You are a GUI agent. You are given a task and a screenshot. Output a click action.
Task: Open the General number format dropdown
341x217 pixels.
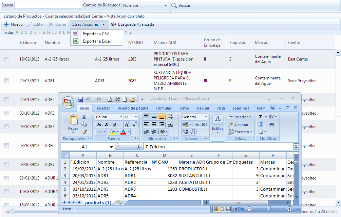click(206, 117)
